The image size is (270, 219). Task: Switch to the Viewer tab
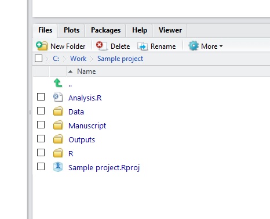(170, 30)
